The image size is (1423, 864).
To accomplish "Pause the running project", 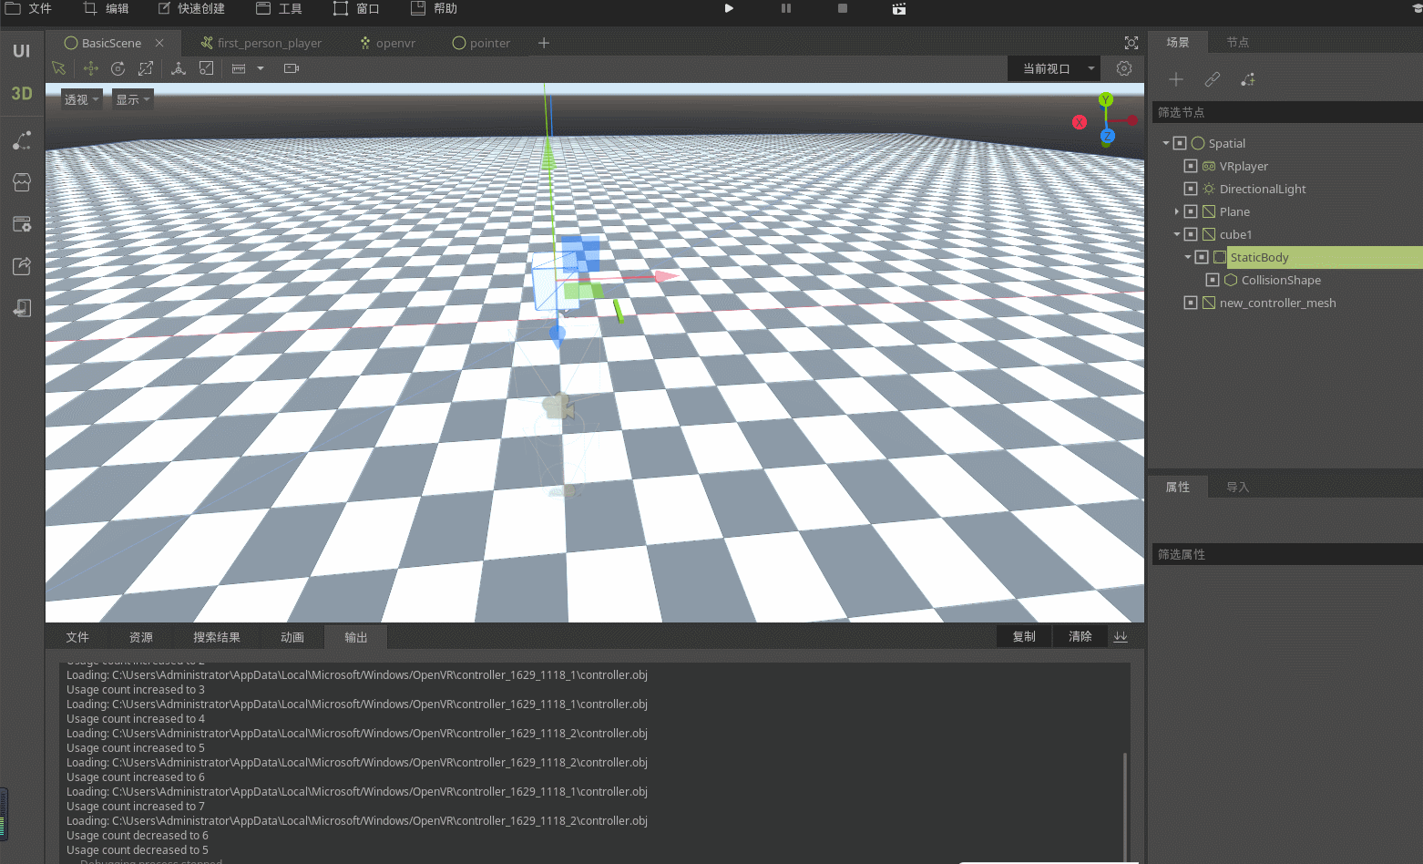I will click(x=786, y=8).
